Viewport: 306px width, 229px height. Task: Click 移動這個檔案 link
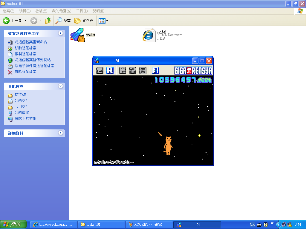pyautogui.click(x=26, y=48)
